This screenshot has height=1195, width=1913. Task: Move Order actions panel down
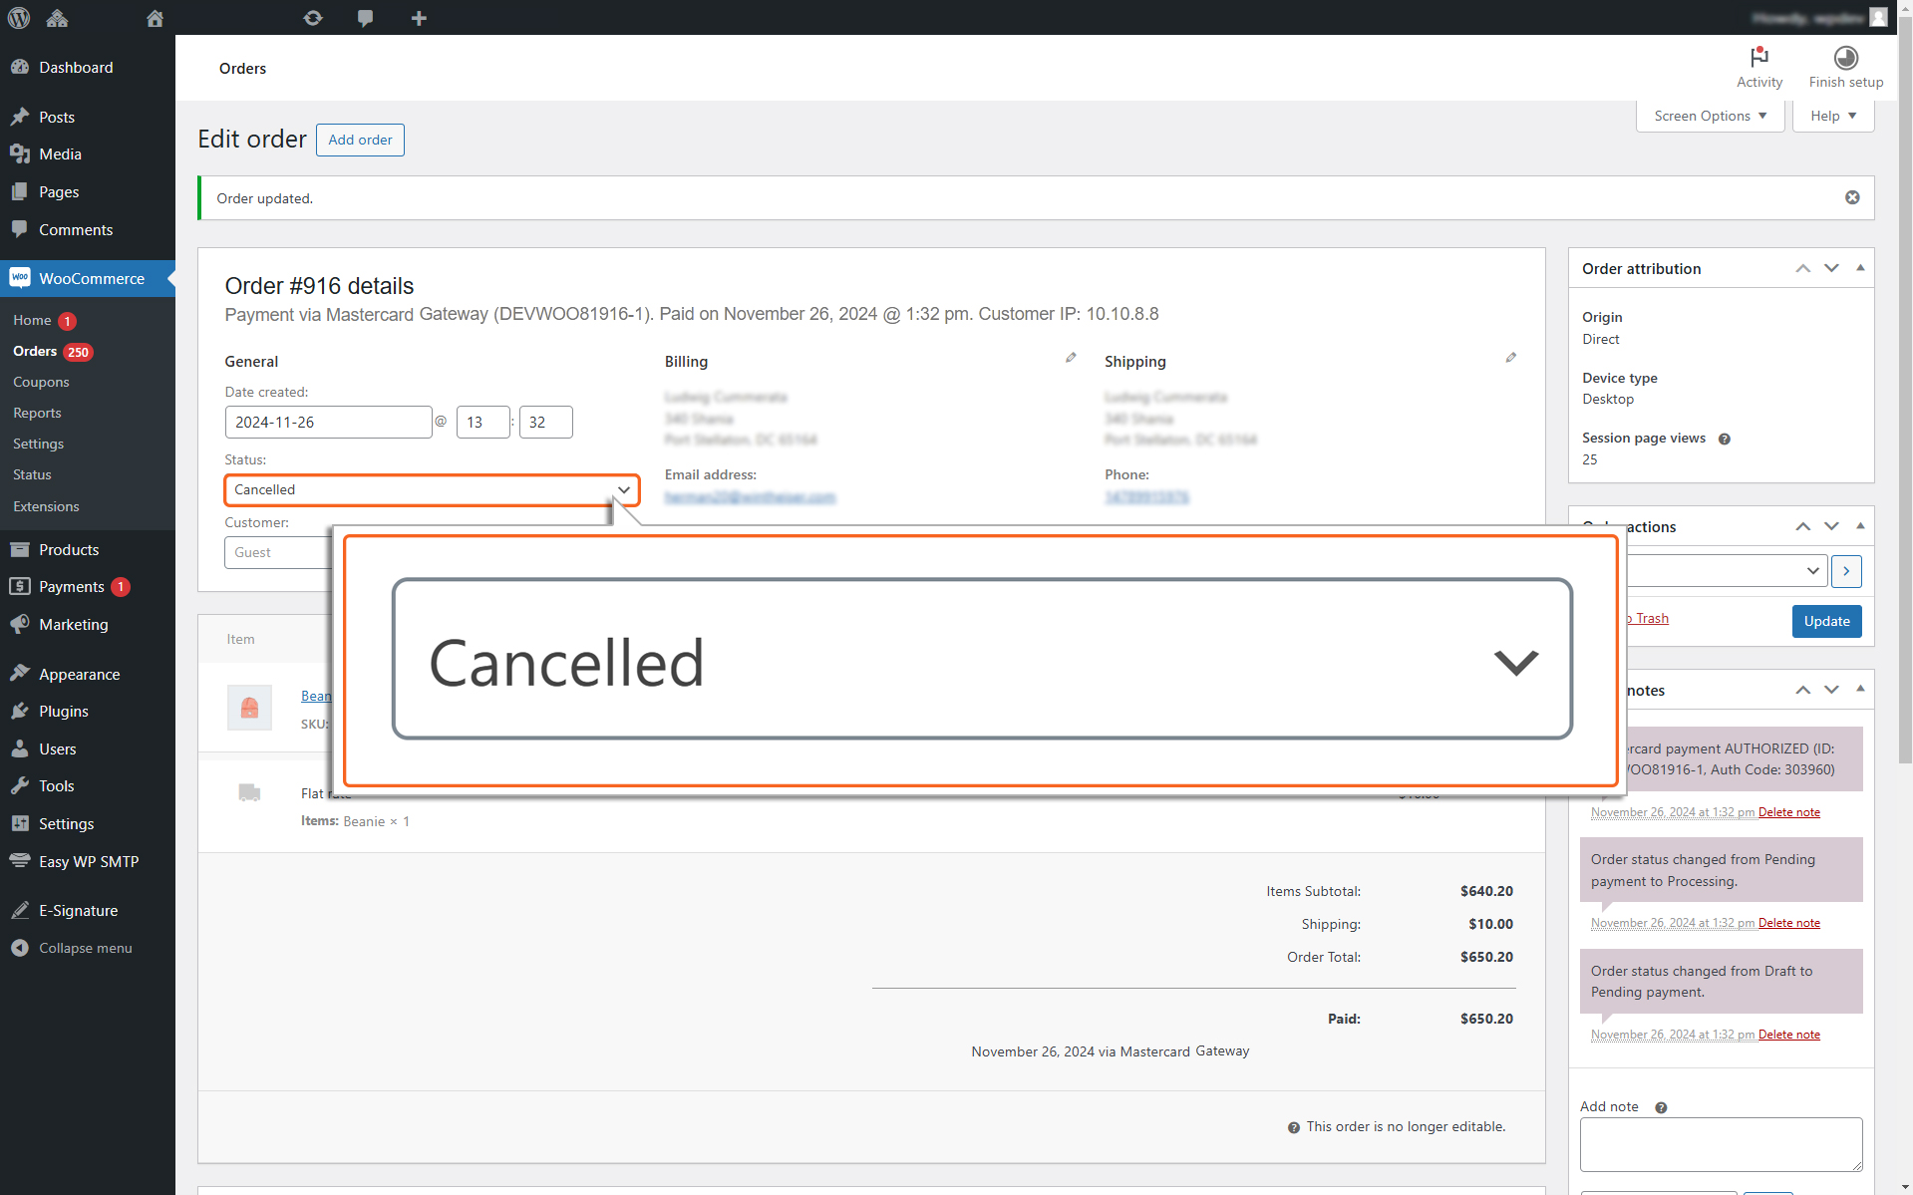(x=1831, y=526)
